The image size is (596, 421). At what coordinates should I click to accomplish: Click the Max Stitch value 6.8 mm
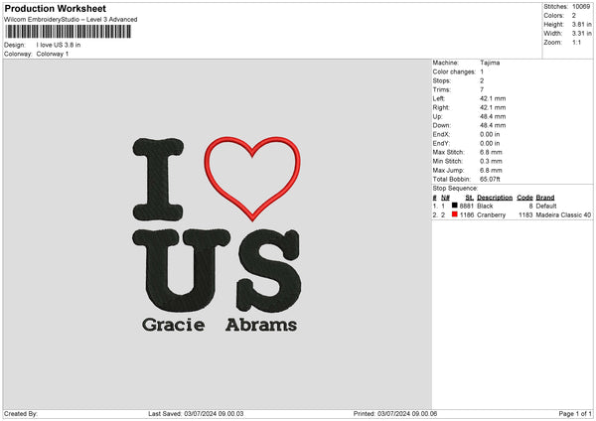(x=491, y=152)
